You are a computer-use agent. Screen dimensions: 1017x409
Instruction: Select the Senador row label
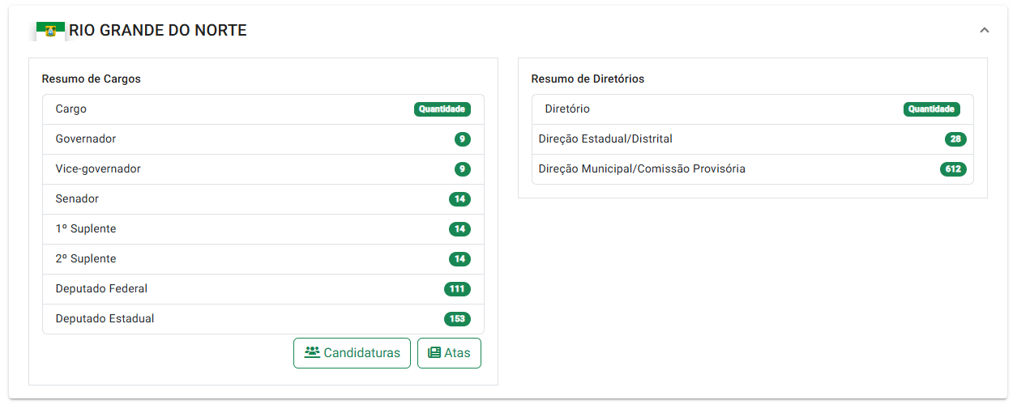click(x=77, y=199)
